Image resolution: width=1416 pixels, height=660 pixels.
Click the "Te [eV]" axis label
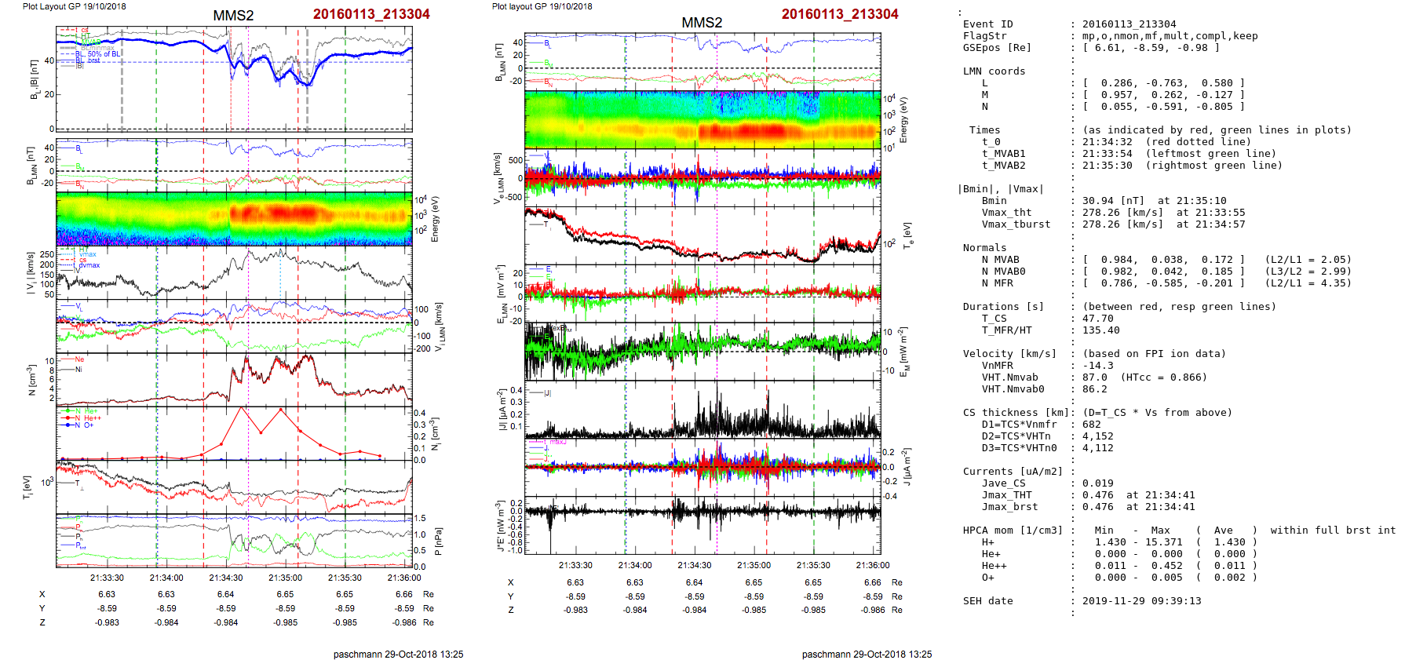(910, 235)
